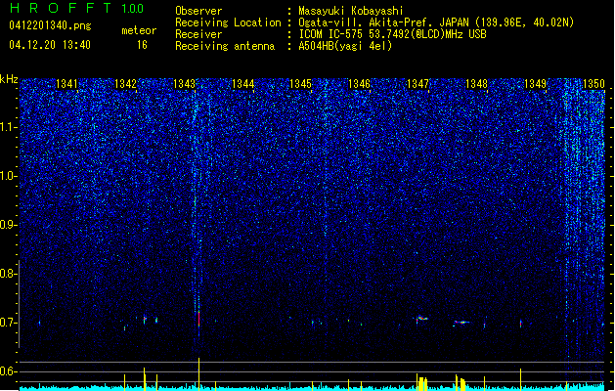Image resolution: width=615 pixels, height=391 pixels.
Task: Click time marker 1345
Action: click(300, 84)
